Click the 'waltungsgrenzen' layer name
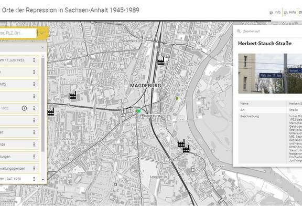Viewport: 302px width, 206px height. pyautogui.click(x=13, y=168)
